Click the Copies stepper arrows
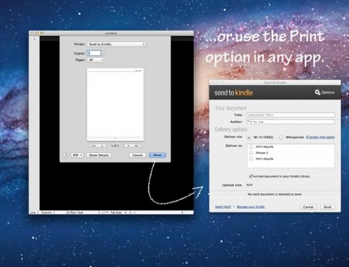Screen dimensions: 349x267 104,53
